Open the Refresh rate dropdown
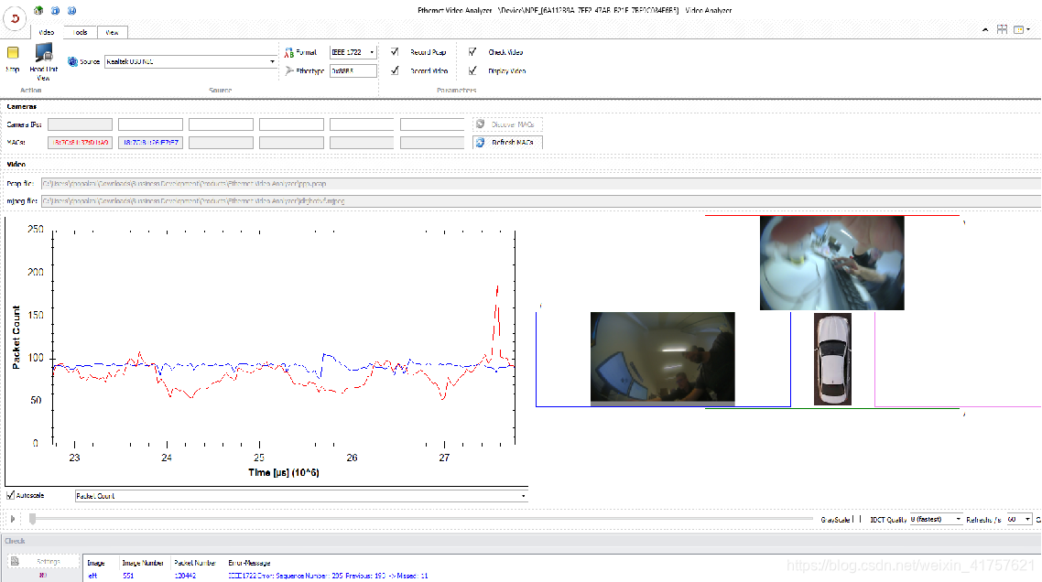The width and height of the screenshot is (1042, 582). pos(1027,520)
